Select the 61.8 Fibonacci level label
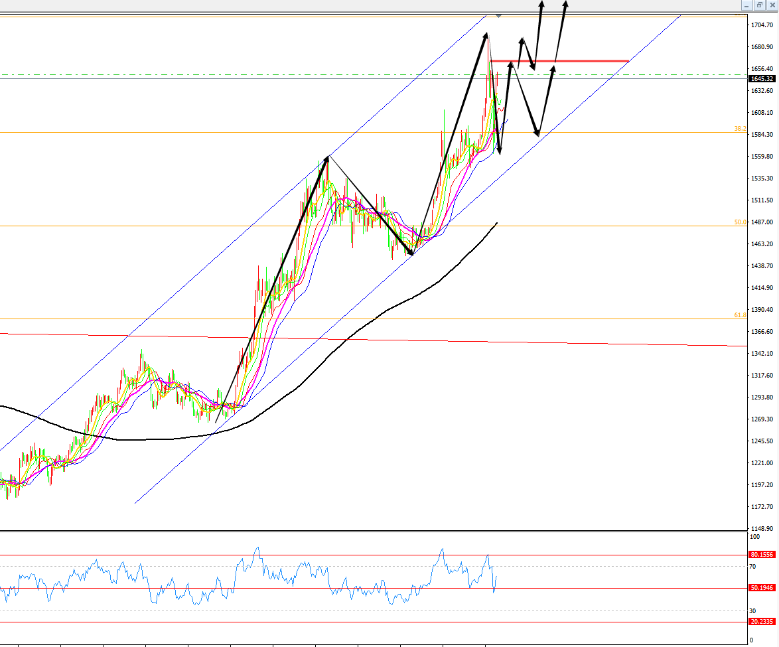 [x=740, y=315]
